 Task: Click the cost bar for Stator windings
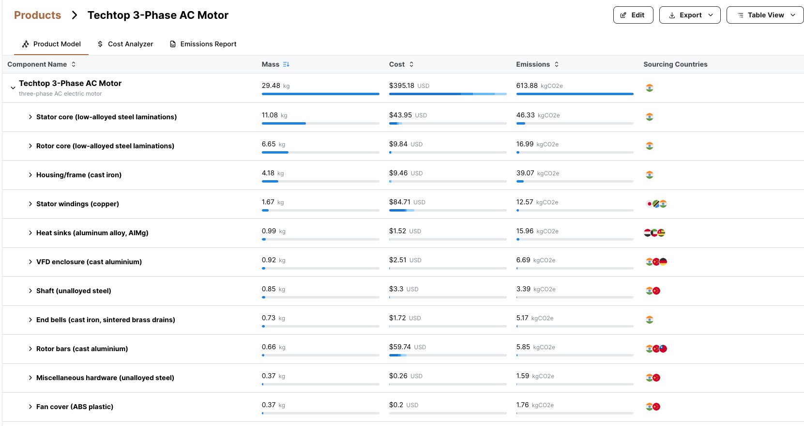click(448, 210)
